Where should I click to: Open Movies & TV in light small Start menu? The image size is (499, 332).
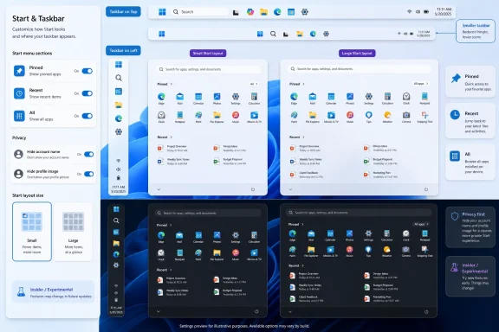click(x=254, y=117)
